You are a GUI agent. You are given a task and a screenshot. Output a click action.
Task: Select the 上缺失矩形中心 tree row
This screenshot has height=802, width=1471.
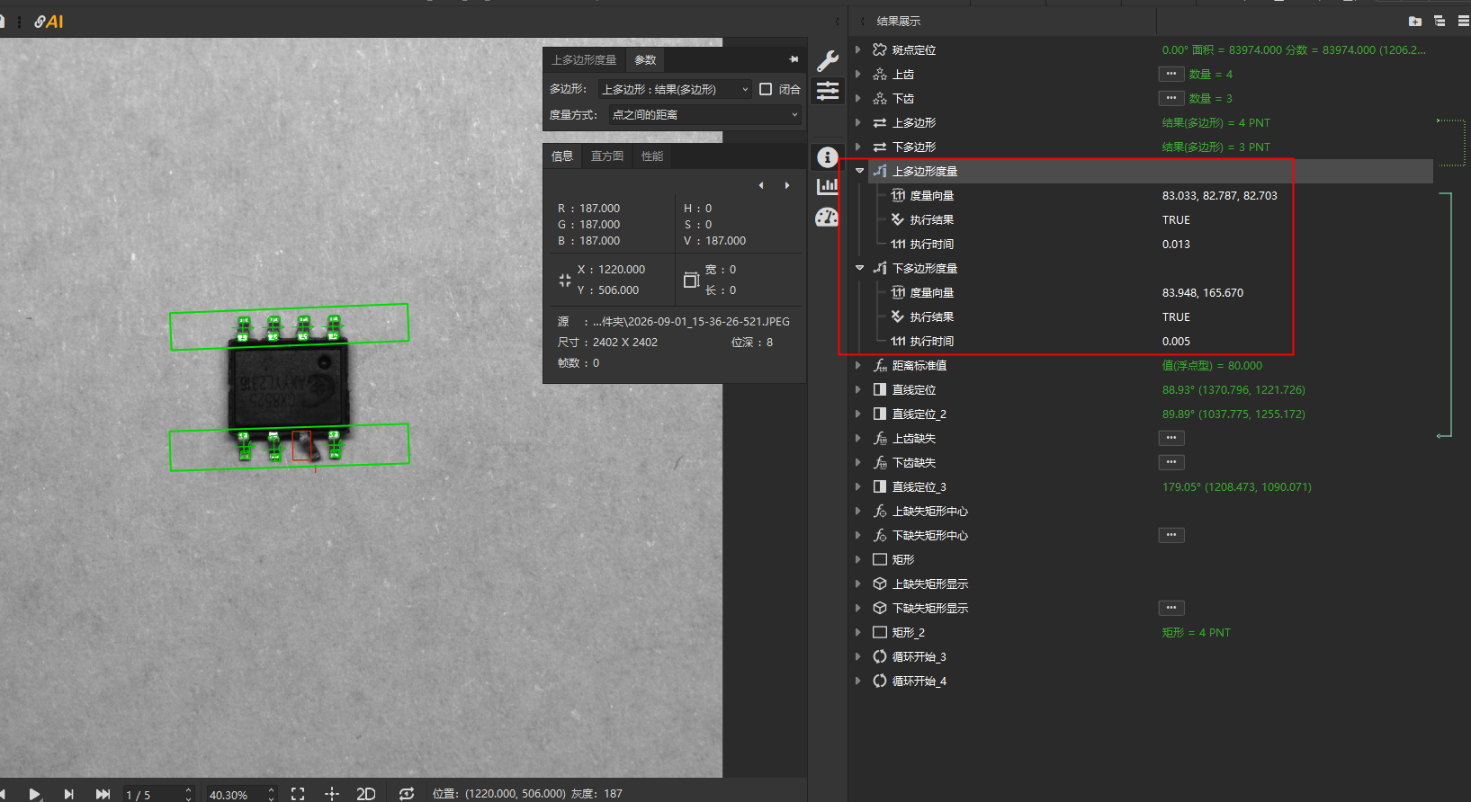click(1143, 511)
